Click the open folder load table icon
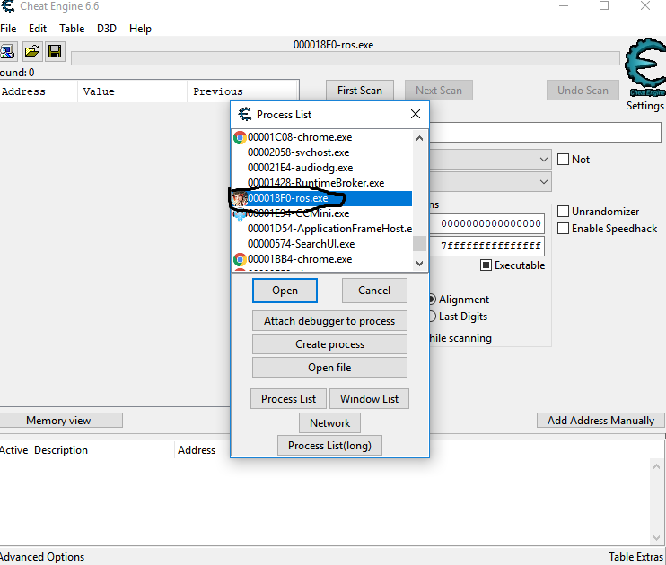 (x=31, y=51)
